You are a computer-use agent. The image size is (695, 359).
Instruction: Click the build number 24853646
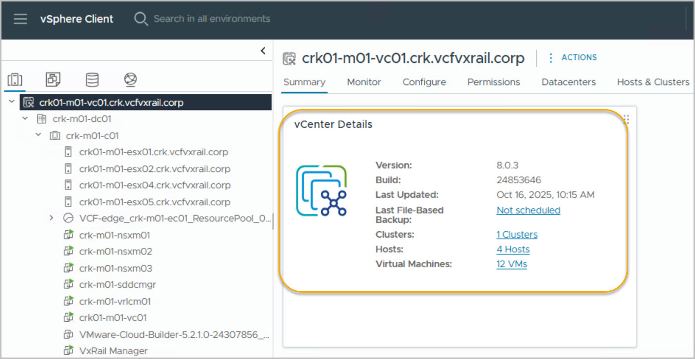pyautogui.click(x=519, y=180)
